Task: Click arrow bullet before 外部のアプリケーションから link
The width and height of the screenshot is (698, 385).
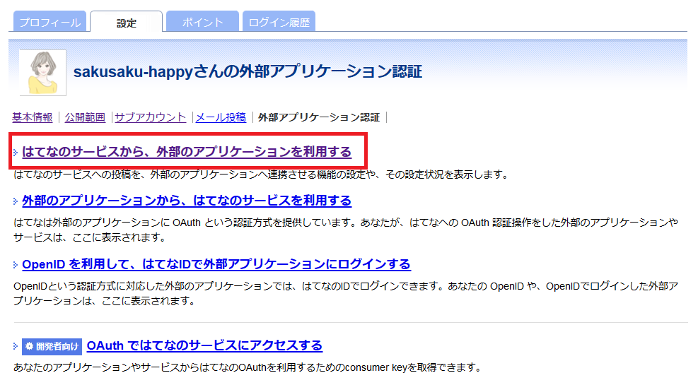Action: point(16,201)
